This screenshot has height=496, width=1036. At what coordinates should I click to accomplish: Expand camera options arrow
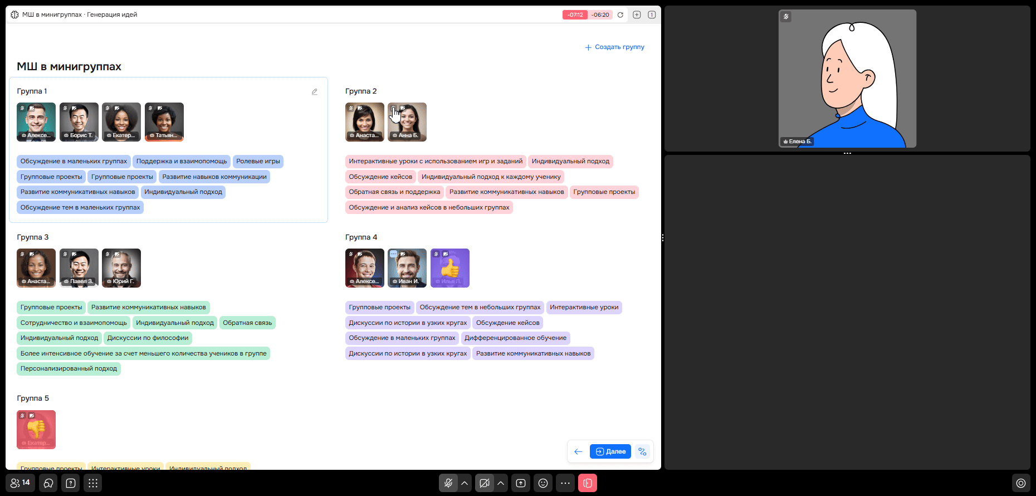click(x=501, y=483)
